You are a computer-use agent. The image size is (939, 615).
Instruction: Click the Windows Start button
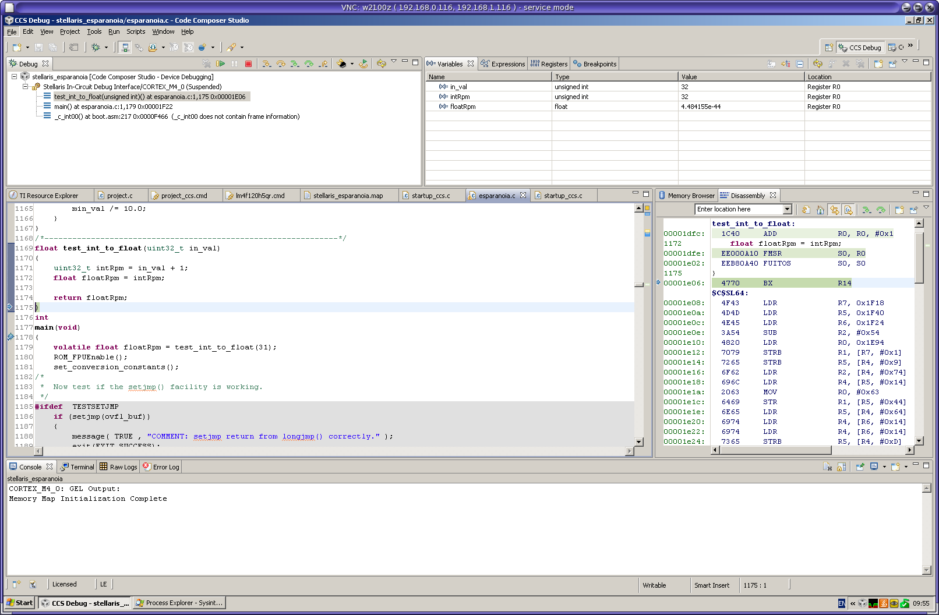20,603
